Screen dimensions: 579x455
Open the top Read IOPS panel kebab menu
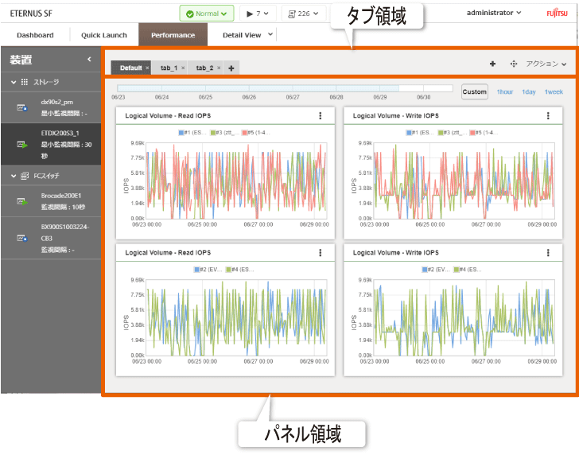pos(321,115)
